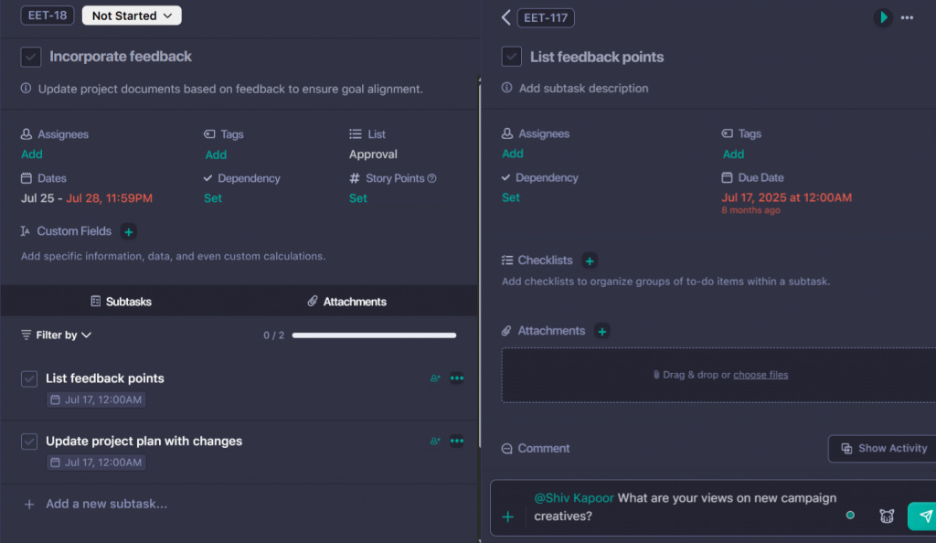Click the @Shiv Kapoor mention
Screen dimensions: 936x543
coord(574,498)
